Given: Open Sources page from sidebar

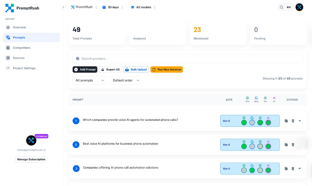Looking at the screenshot, I should pyautogui.click(x=19, y=58).
